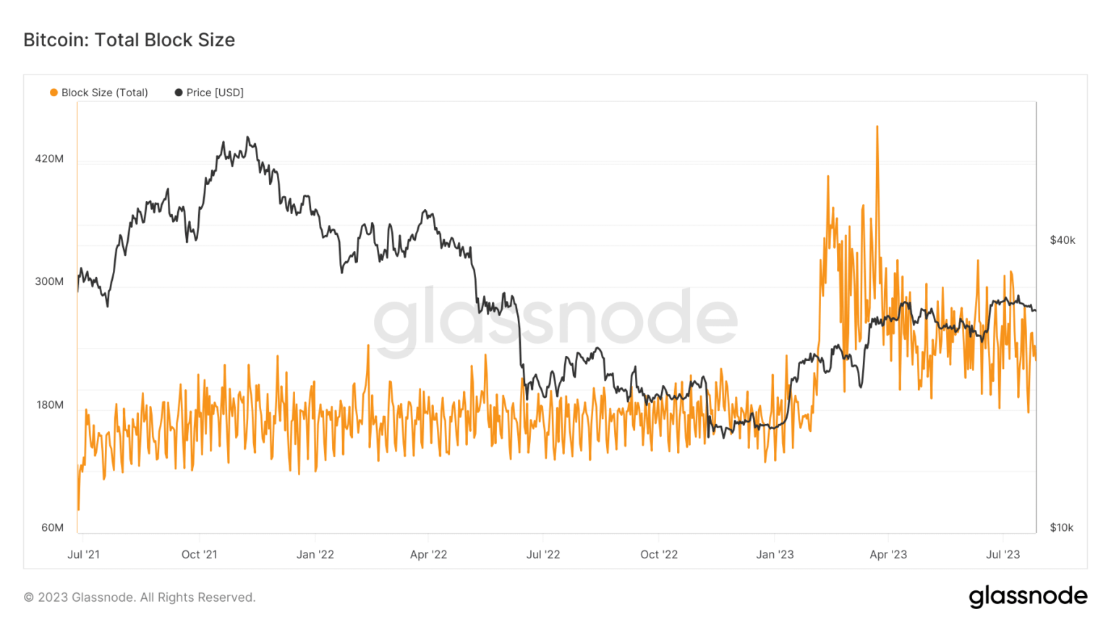Select the Apr '23 x-axis label
This screenshot has height=625, width=1111.
[x=888, y=554]
